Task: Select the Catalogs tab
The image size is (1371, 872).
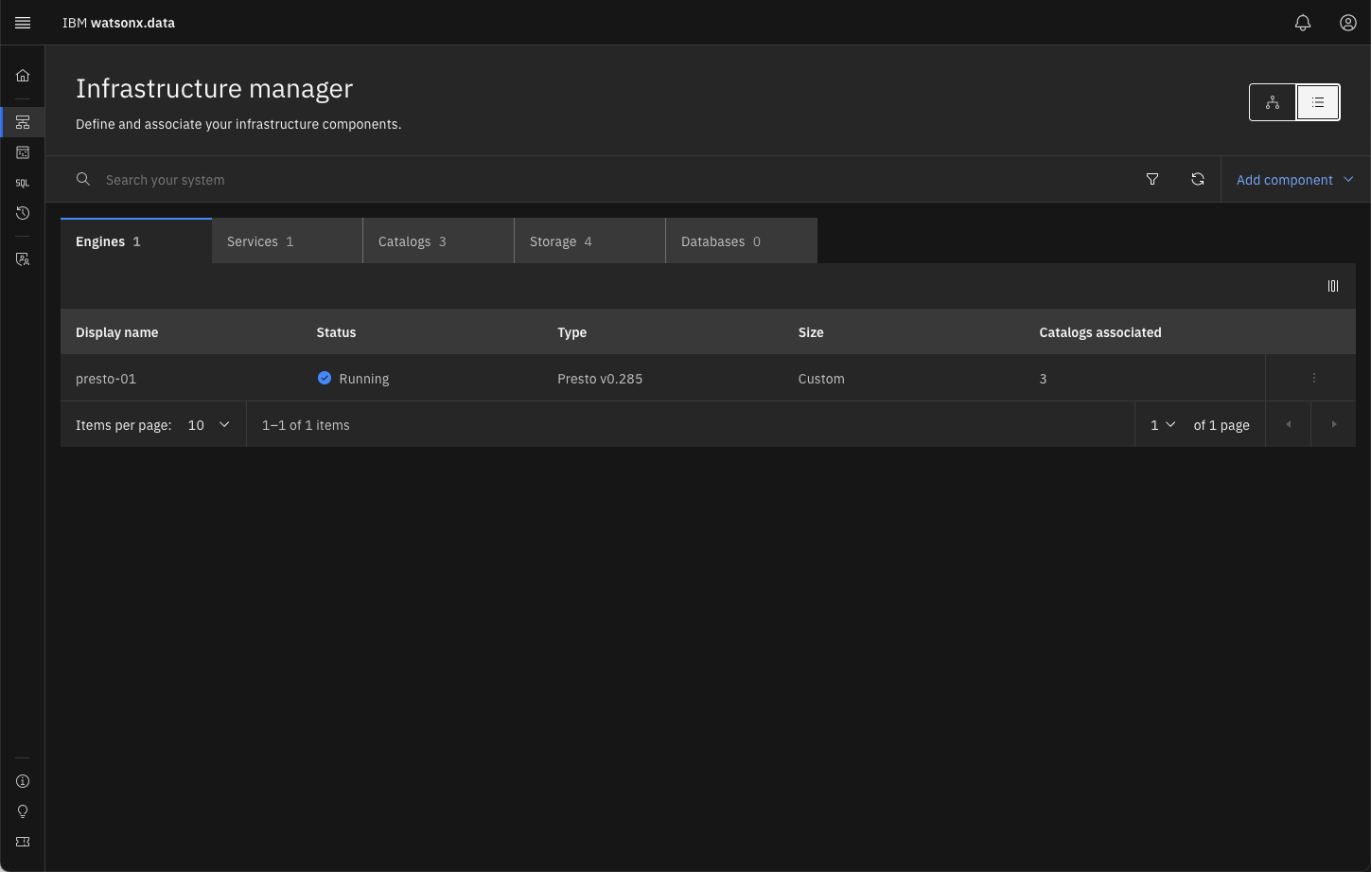Action: [x=439, y=241]
